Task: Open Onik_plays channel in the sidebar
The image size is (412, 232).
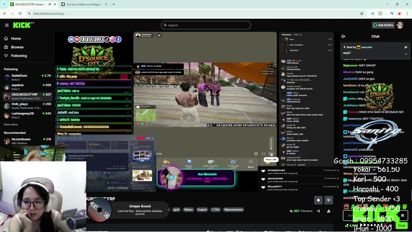Action: 27,106
